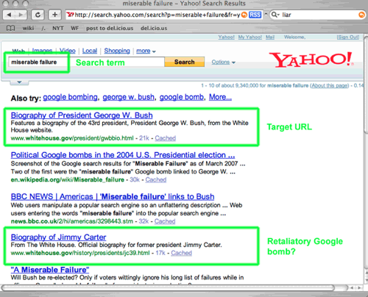This screenshot has height=297, width=368.
Task: Expand the Options dropdown
Action: point(224,62)
